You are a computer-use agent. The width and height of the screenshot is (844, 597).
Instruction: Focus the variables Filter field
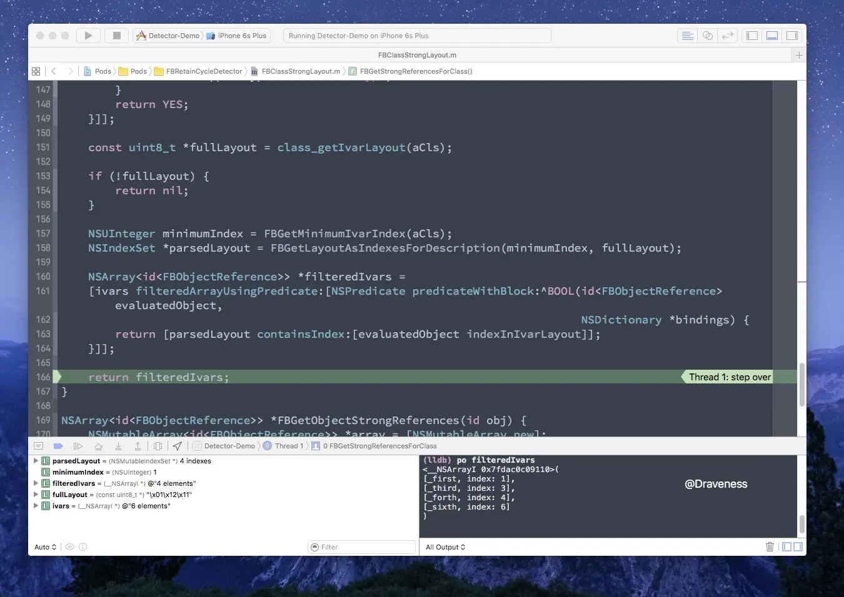tap(362, 547)
